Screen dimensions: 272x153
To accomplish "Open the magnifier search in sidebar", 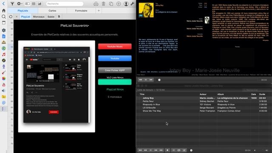I will (4, 17).
